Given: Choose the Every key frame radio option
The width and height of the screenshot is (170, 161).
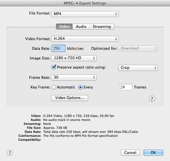Looking at the screenshot, I should coord(80,87).
